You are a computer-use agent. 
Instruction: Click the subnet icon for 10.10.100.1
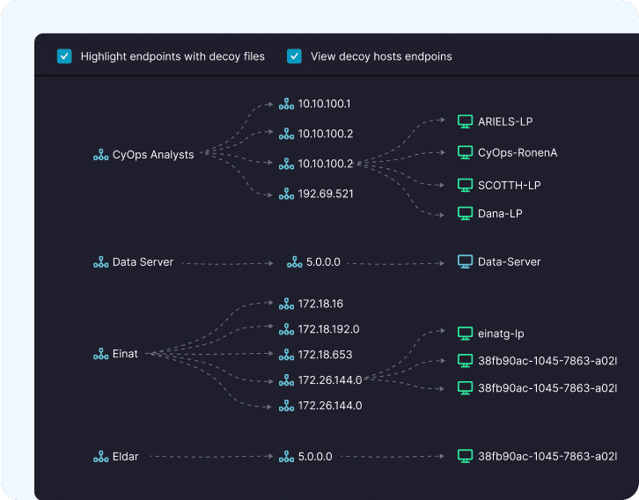click(286, 104)
